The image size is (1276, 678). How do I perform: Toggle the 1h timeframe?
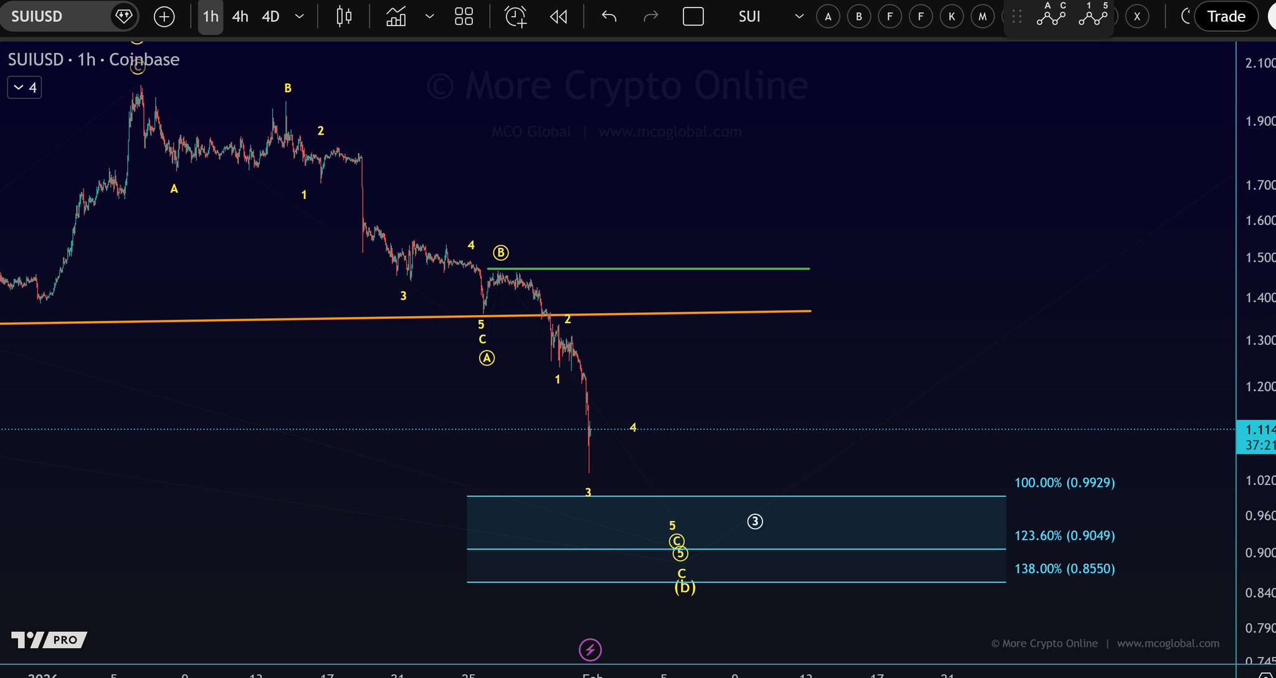click(211, 17)
